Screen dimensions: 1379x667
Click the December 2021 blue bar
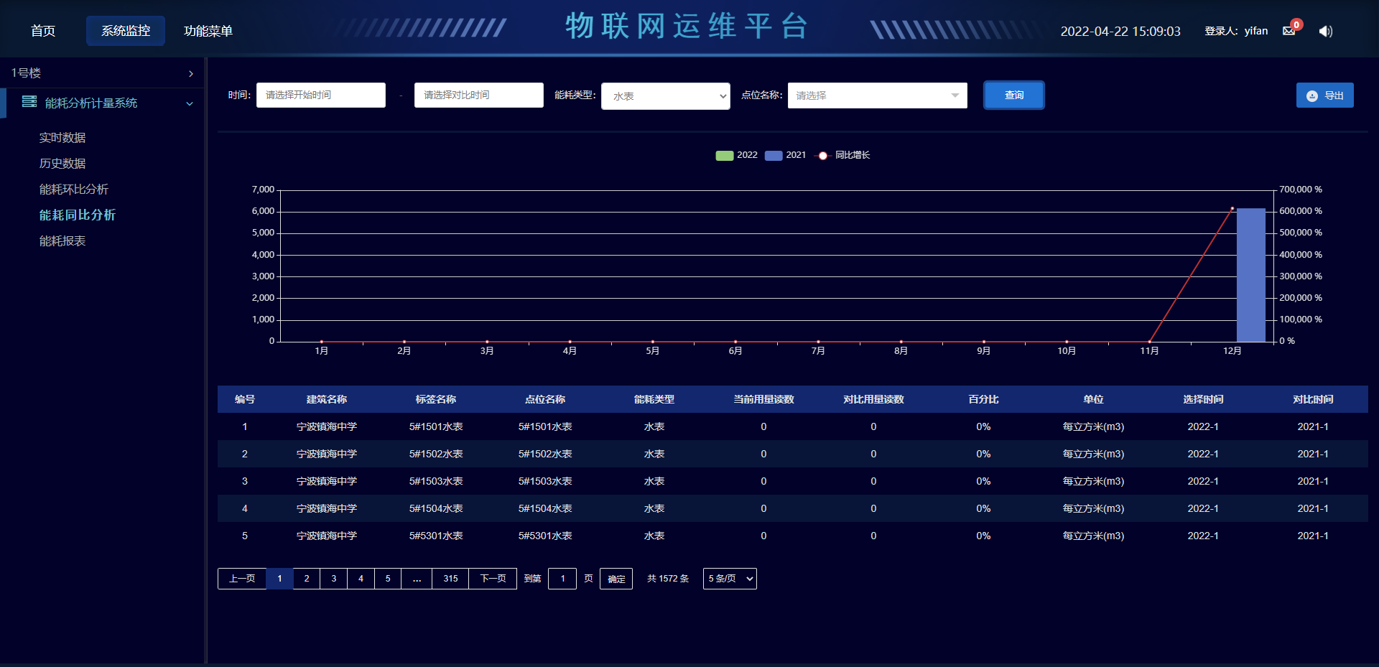tap(1251, 275)
